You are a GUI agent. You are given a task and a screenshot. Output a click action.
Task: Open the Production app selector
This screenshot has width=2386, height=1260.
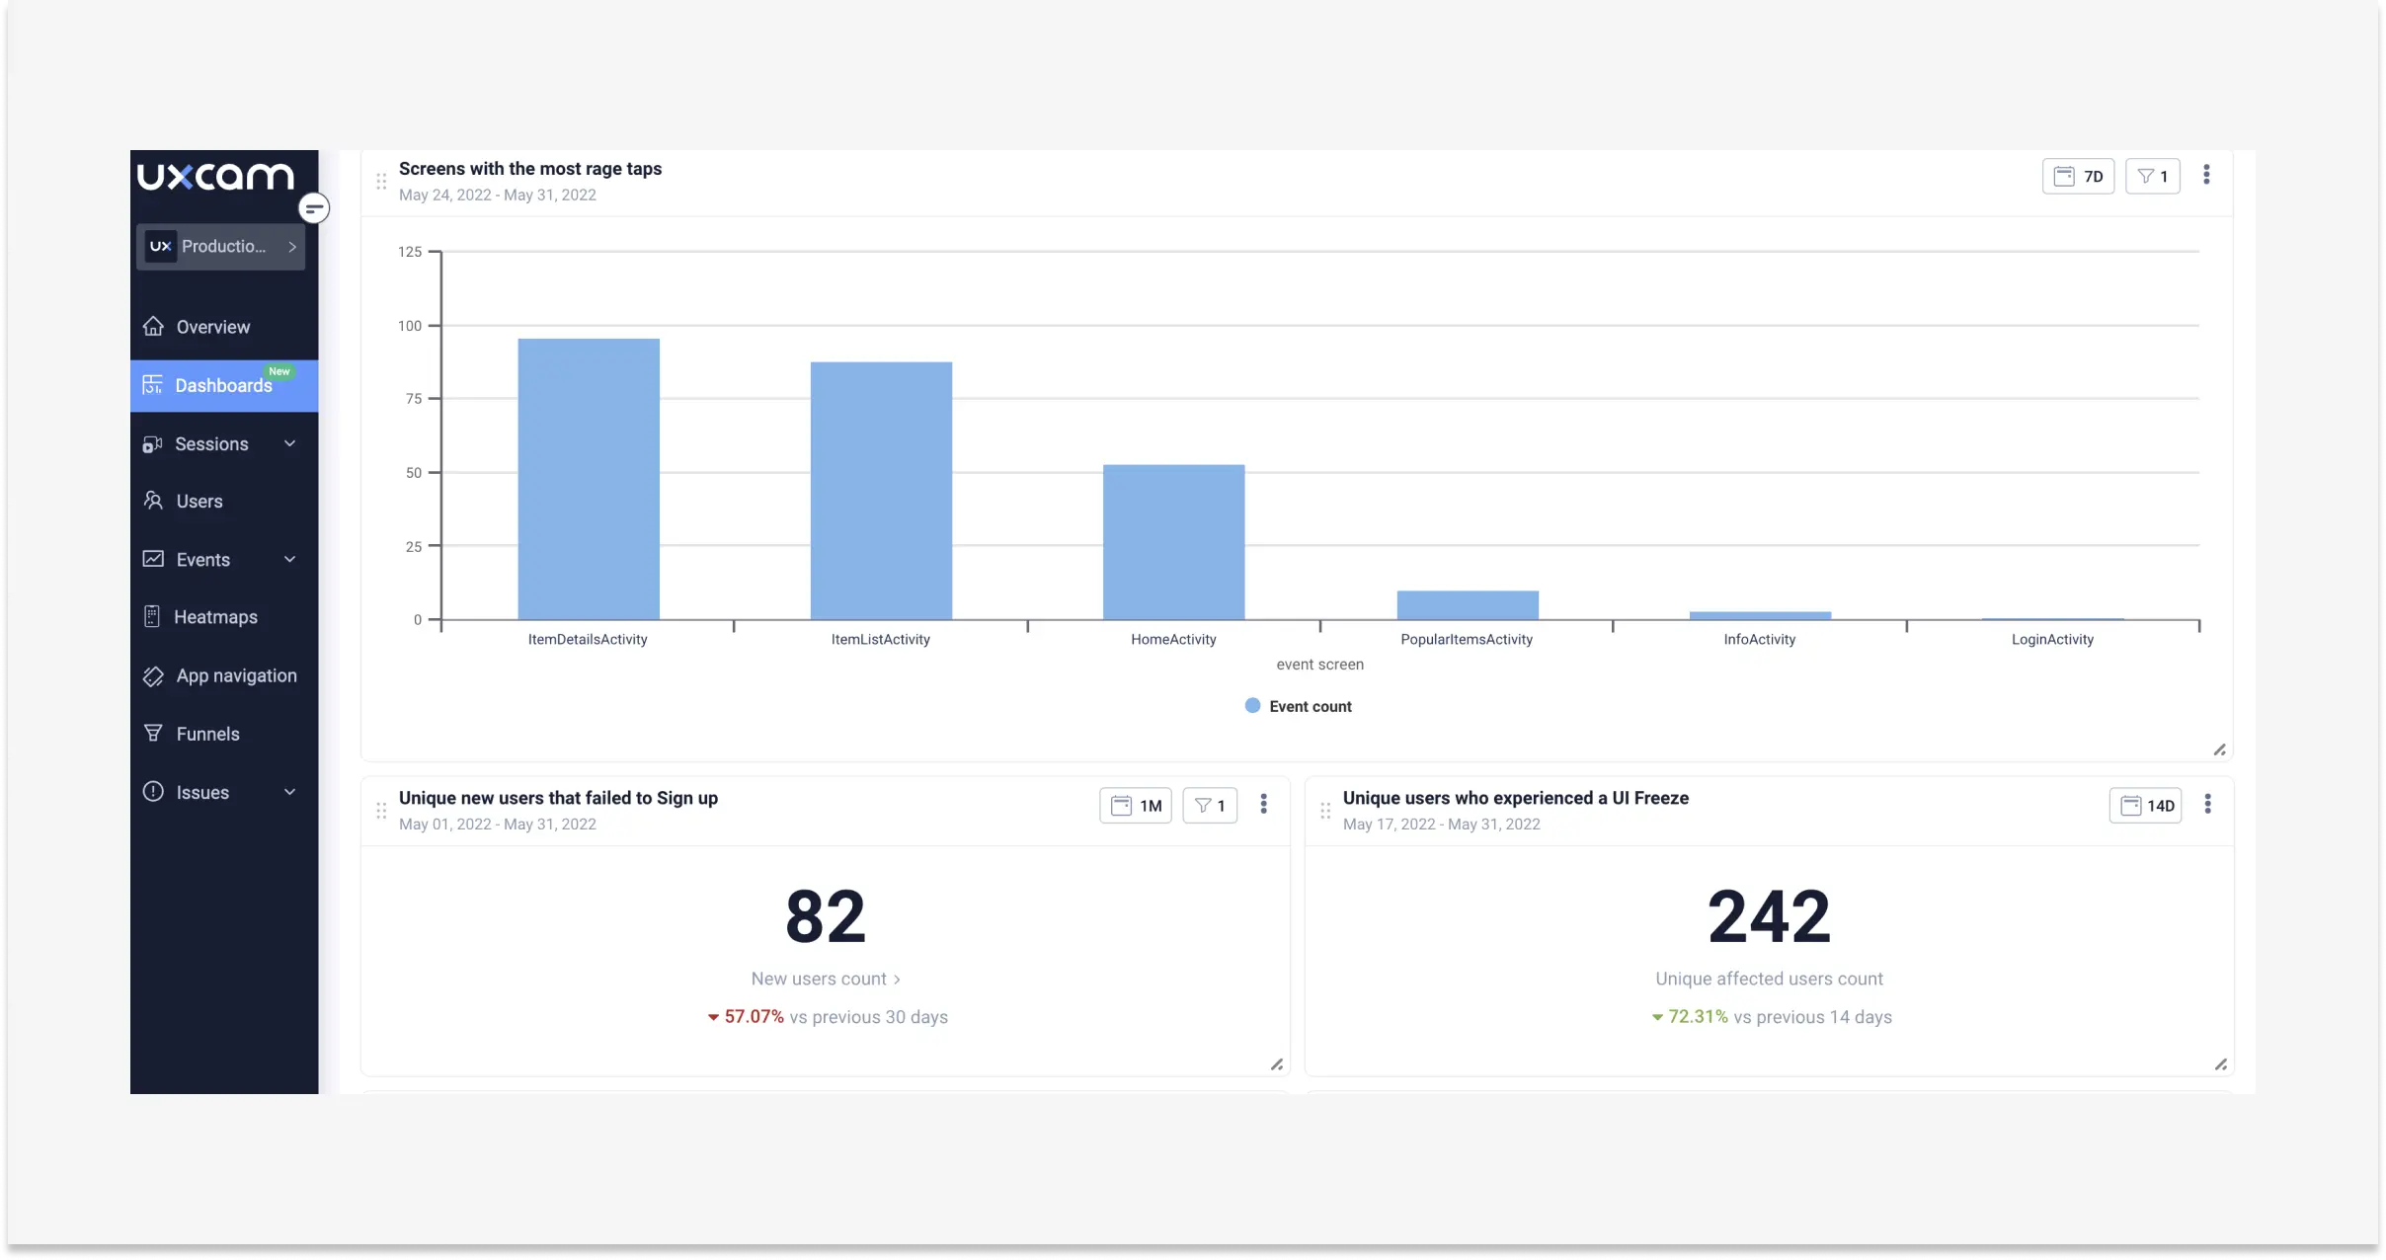tap(221, 247)
